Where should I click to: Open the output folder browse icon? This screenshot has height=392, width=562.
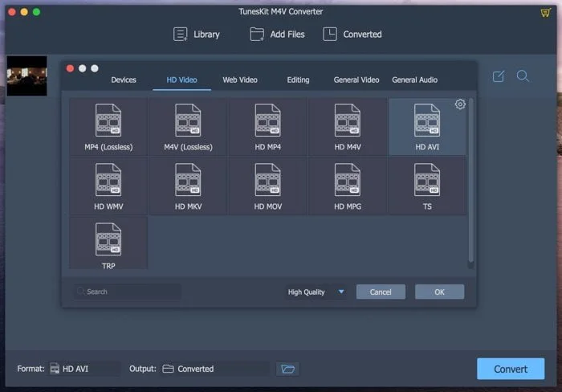click(287, 369)
